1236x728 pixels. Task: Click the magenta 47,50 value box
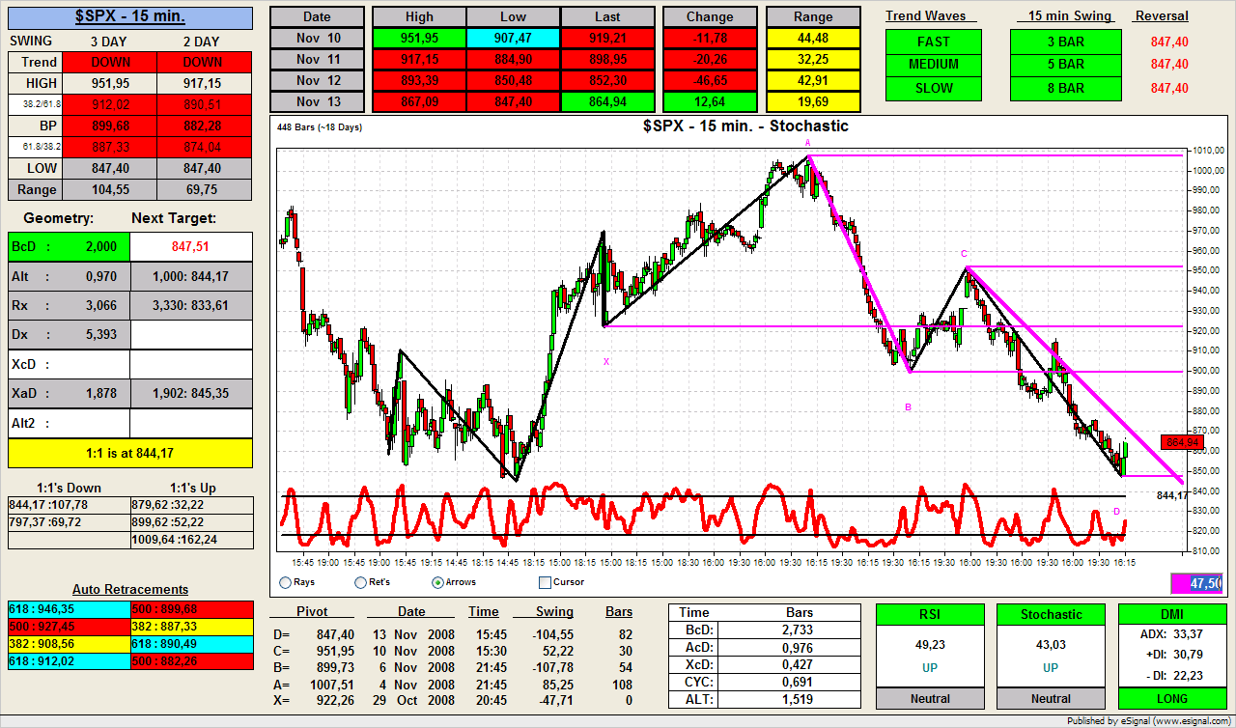(x=1196, y=583)
